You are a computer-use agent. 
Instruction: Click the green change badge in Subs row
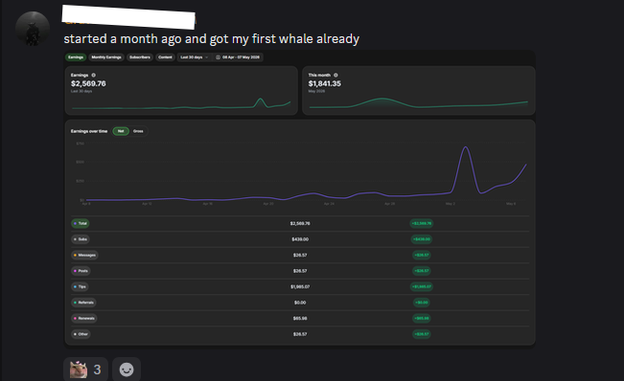pyautogui.click(x=422, y=239)
